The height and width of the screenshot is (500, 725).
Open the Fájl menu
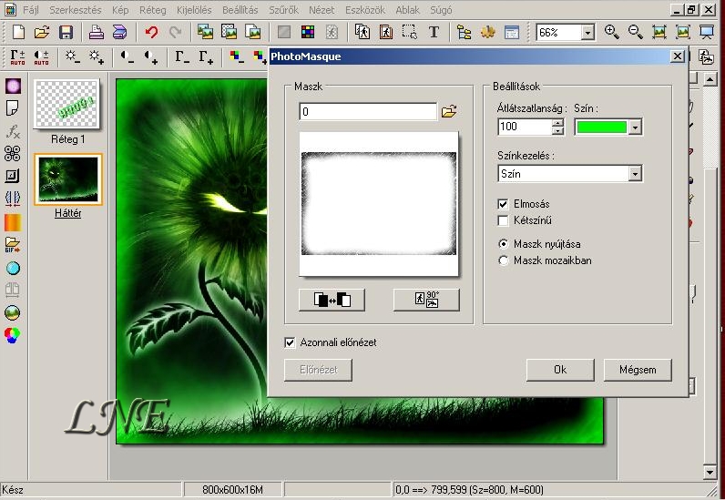pyautogui.click(x=31, y=10)
